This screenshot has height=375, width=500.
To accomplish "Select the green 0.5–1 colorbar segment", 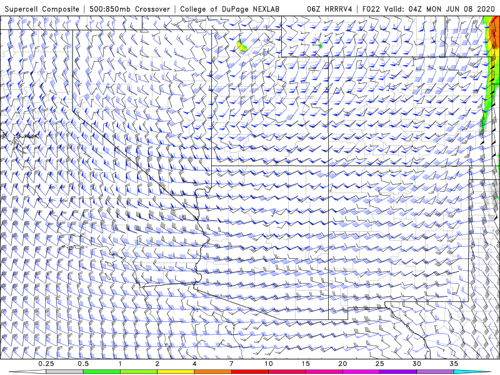I will click(x=102, y=372).
